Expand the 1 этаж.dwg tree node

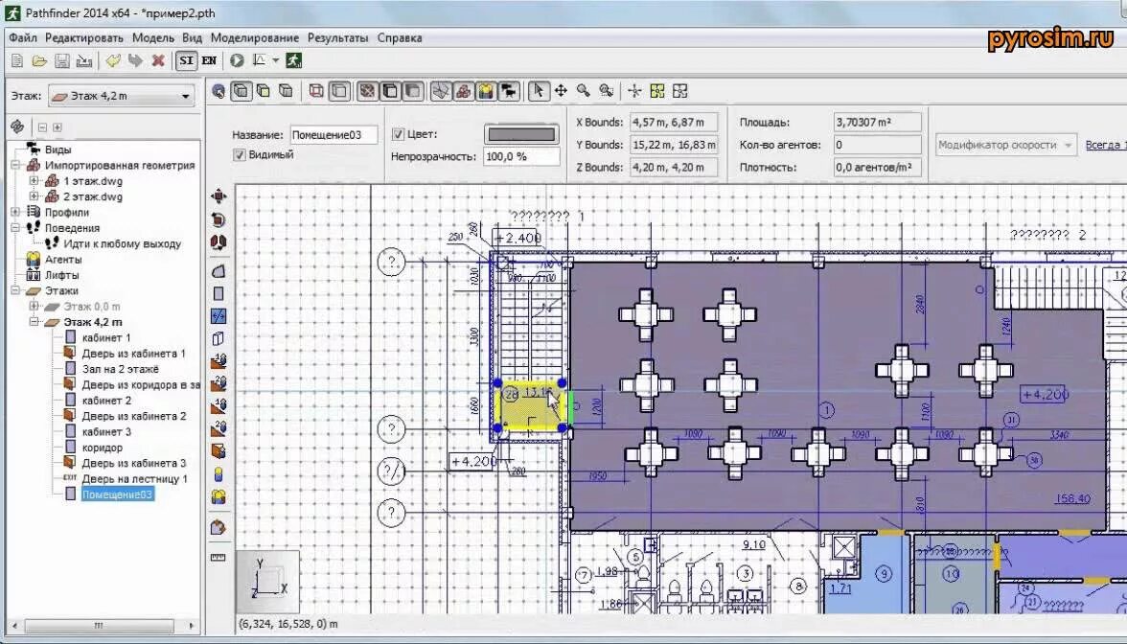[34, 180]
